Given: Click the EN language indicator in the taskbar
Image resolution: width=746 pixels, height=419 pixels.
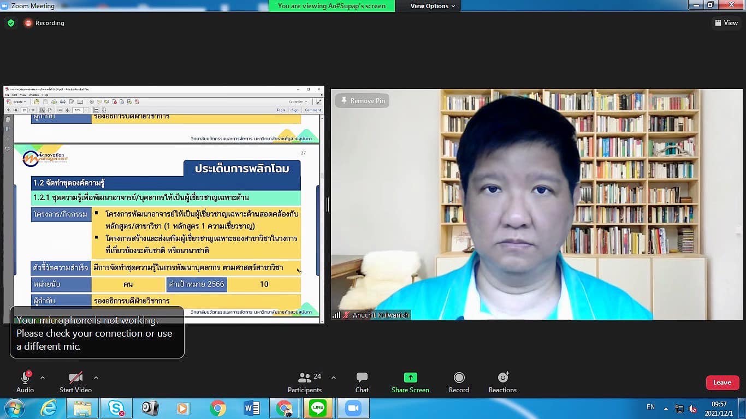Looking at the screenshot, I should click(650, 407).
